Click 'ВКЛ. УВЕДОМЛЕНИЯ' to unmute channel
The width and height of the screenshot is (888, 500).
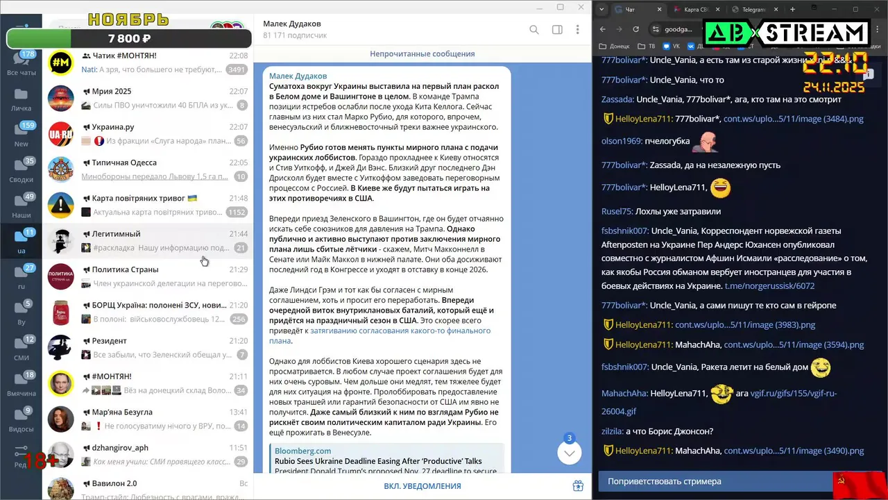422,486
